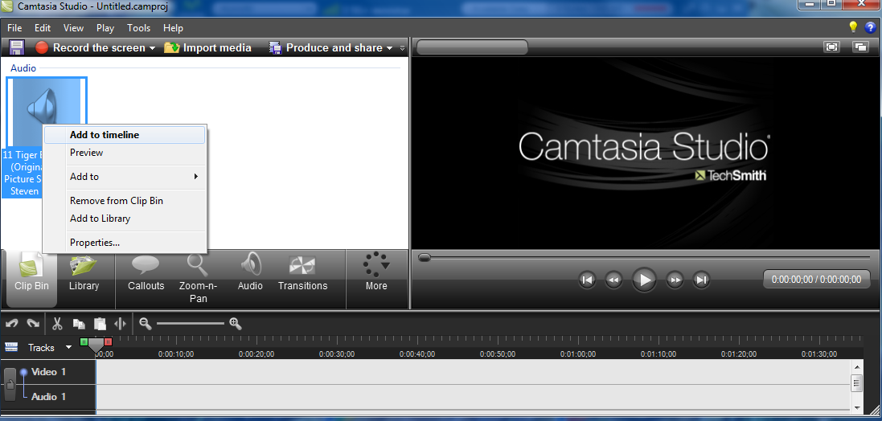Select Add to Library context entry
The image size is (882, 421).
pos(125,218)
